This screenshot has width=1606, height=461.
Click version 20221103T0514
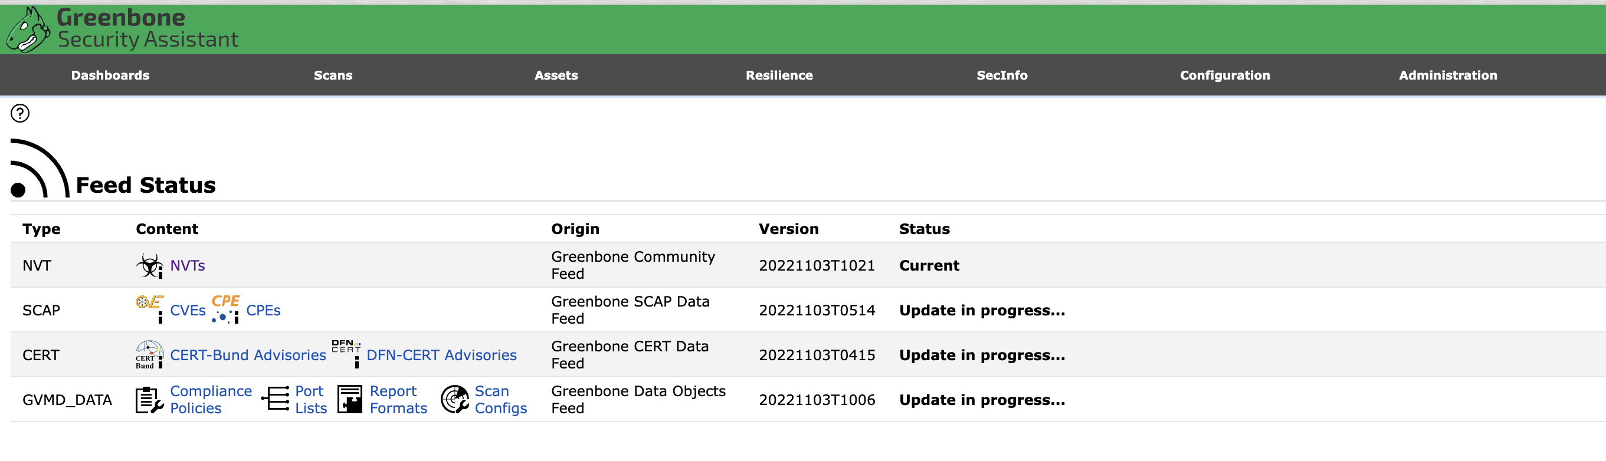[x=817, y=310]
